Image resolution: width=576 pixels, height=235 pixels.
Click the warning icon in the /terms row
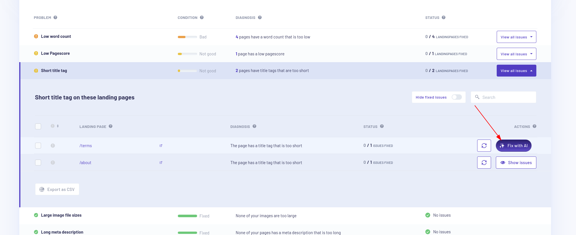(x=53, y=146)
